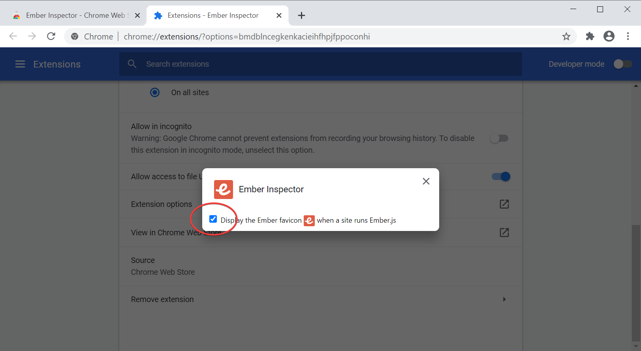This screenshot has height=351, width=641.
Task: Open the Extensions hamburger menu
Action: pos(20,64)
